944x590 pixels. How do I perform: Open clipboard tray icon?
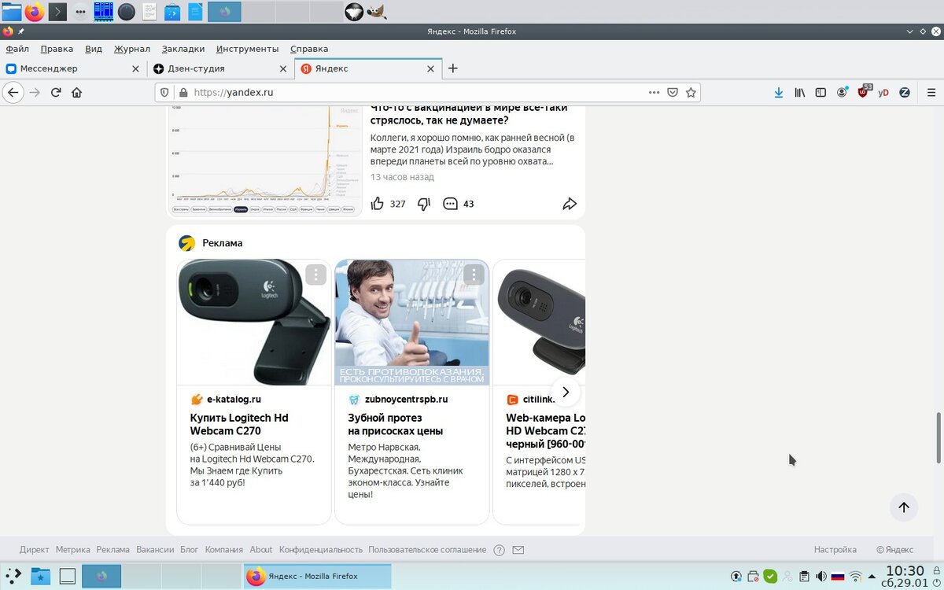click(804, 577)
